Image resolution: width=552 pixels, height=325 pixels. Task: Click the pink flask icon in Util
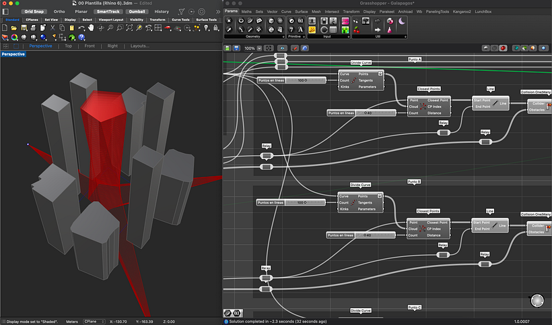[x=390, y=30]
